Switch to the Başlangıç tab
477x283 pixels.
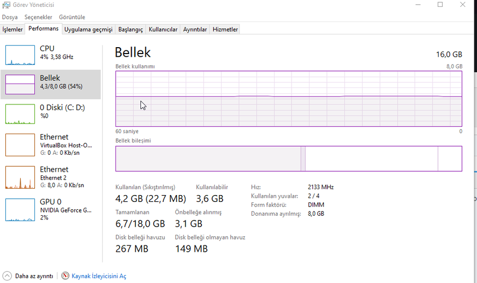pyautogui.click(x=130, y=30)
